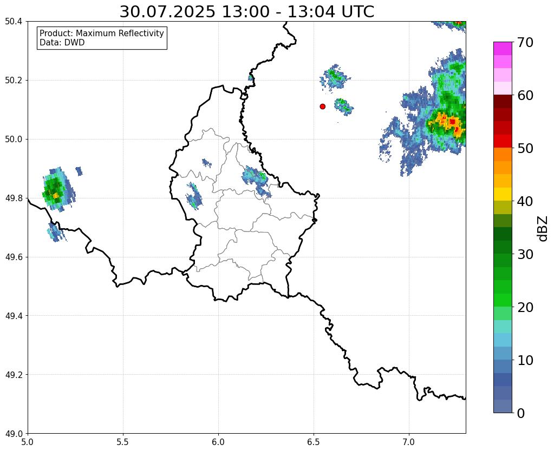Click the y-axis label 49.4
This screenshot has width=554, height=451.
point(14,316)
